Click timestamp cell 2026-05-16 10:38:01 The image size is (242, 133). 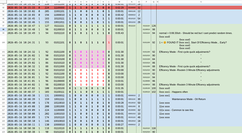(21, 78)
